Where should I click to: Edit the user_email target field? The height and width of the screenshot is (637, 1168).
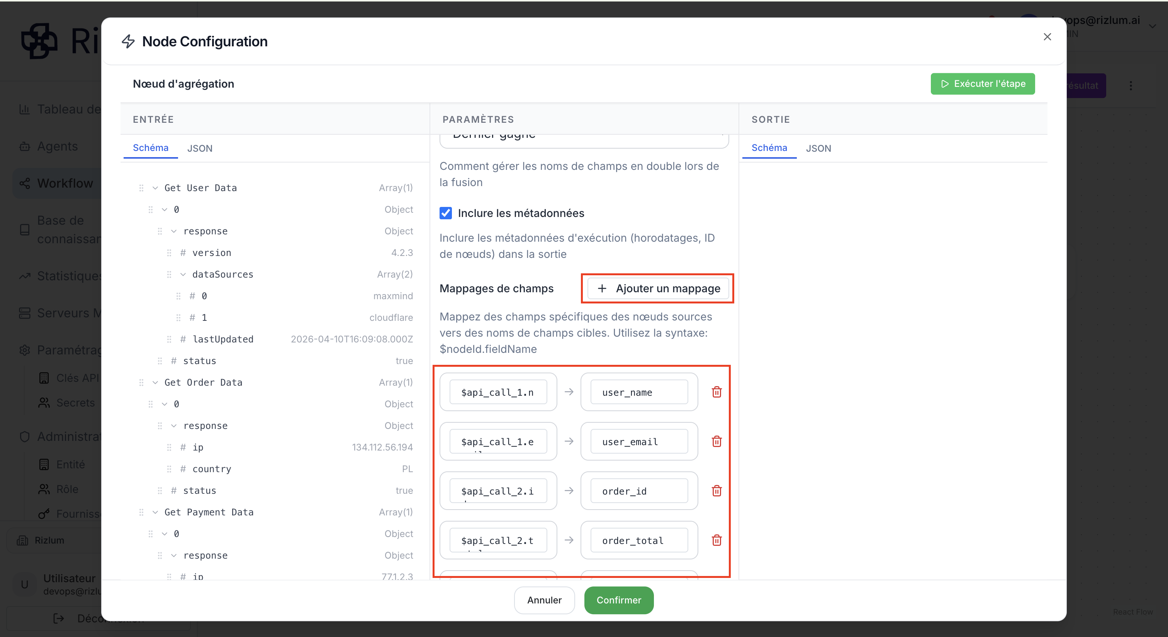[639, 441]
